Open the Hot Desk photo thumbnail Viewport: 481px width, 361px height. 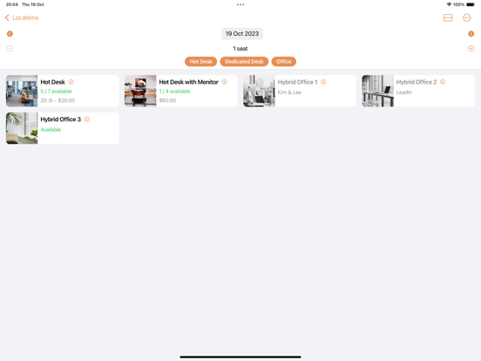22,91
